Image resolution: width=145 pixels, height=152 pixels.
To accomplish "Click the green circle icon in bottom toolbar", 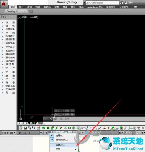I will click(x=43, y=128).
